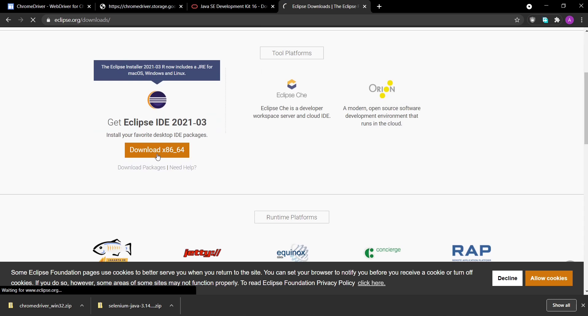Image resolution: width=588 pixels, height=316 pixels.
Task: Open the profile avatar 'A'
Action: pos(570,20)
